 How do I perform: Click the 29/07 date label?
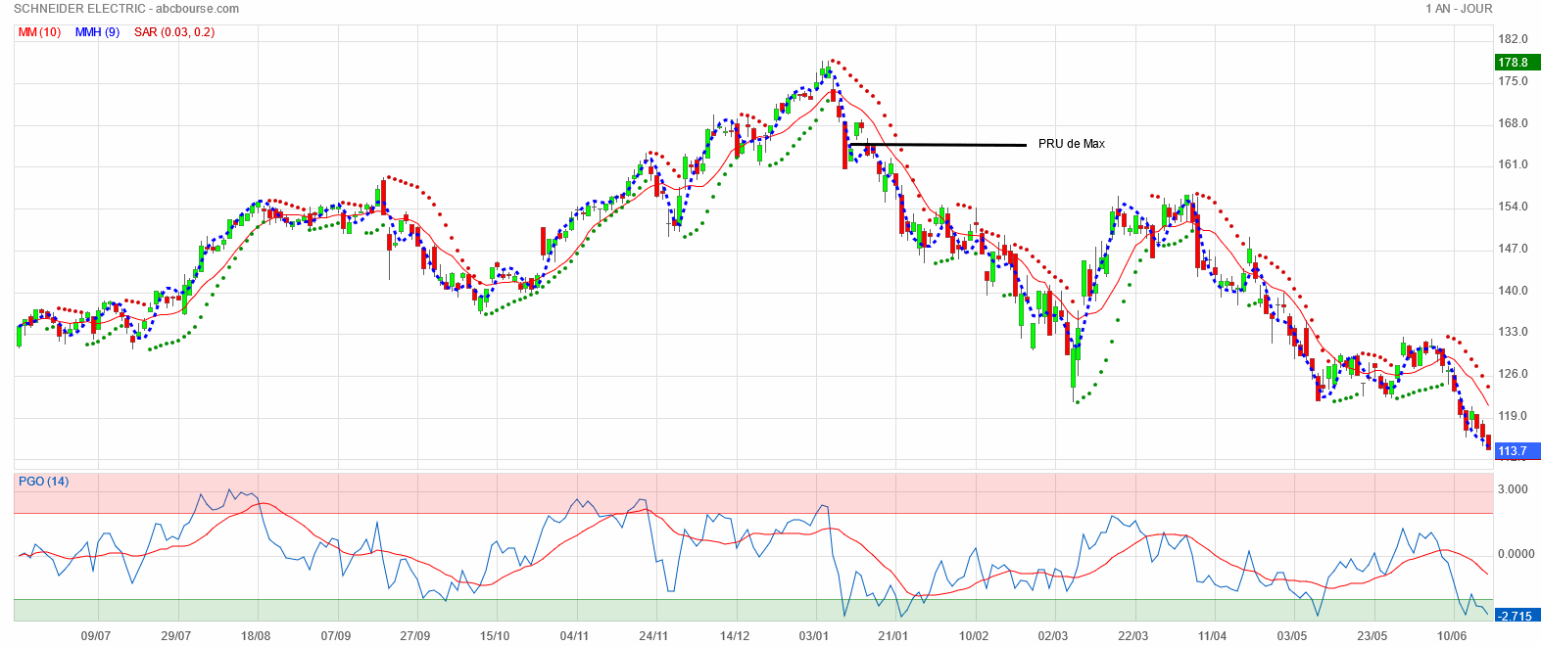(175, 636)
